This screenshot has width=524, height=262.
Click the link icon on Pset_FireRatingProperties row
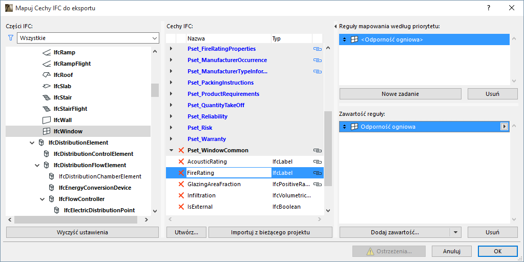coord(317,49)
